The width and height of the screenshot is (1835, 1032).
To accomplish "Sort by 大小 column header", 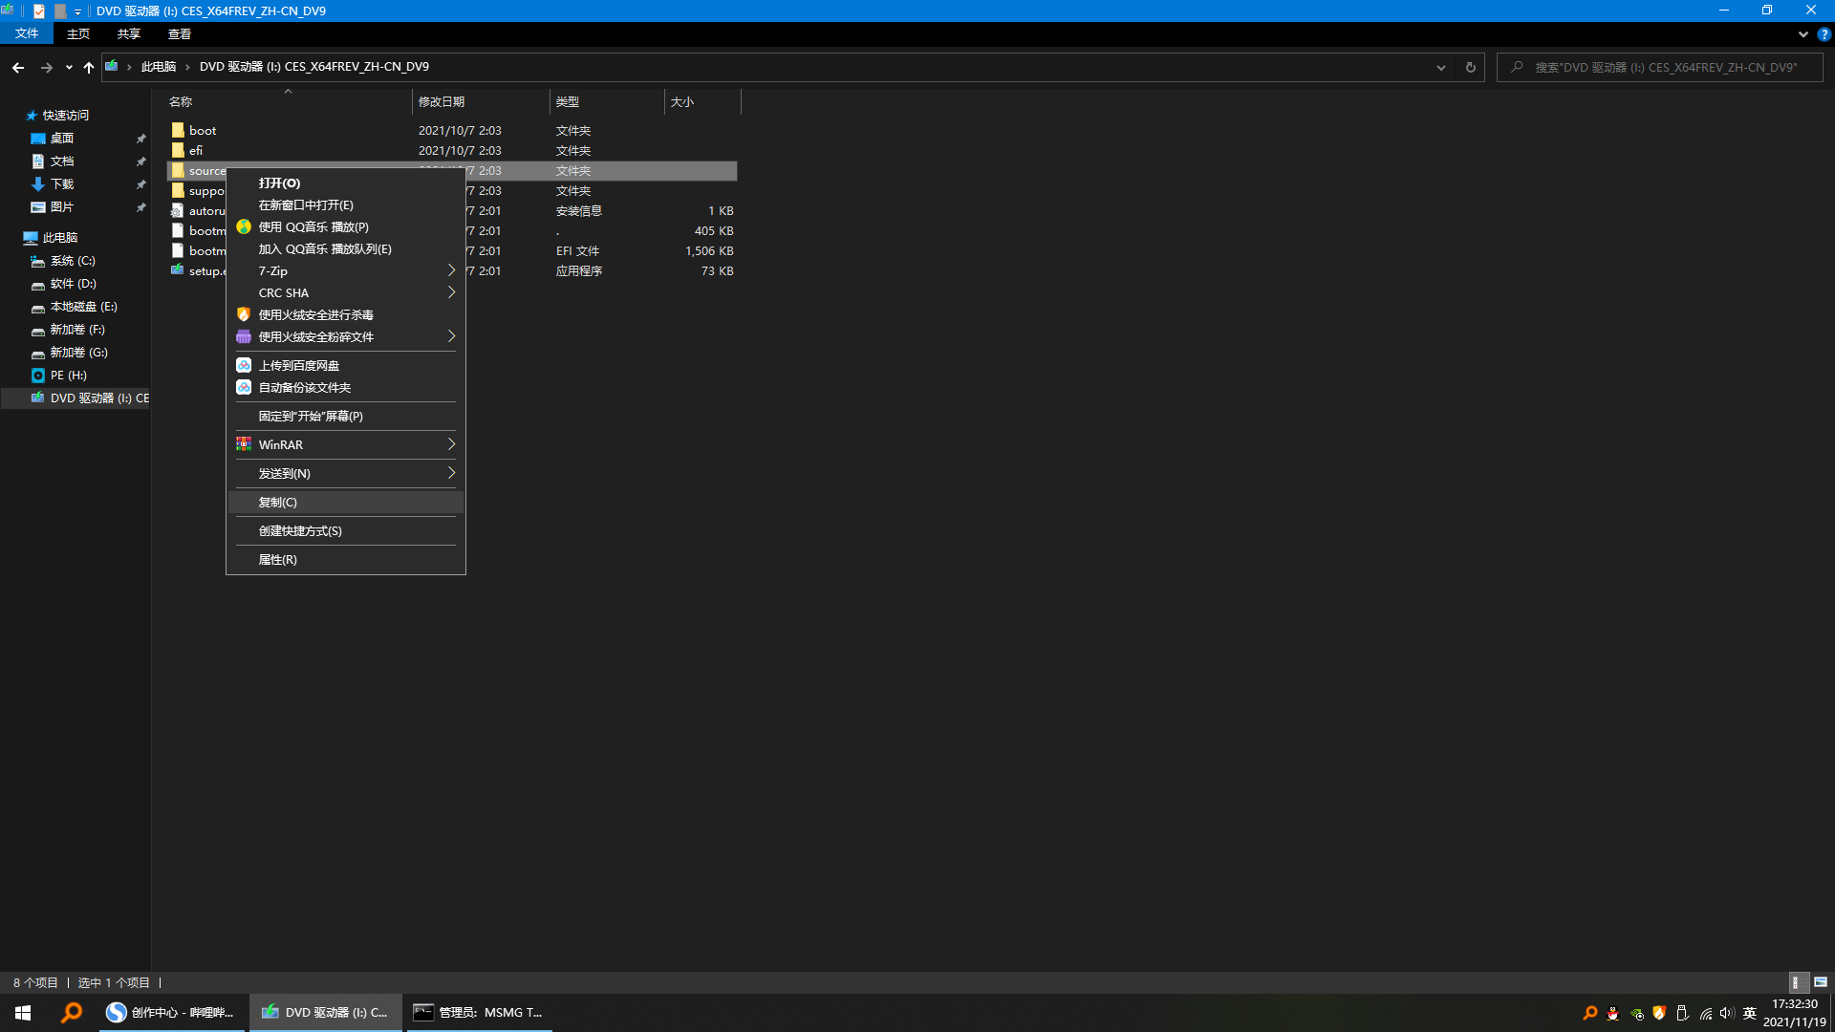I will [x=702, y=101].
